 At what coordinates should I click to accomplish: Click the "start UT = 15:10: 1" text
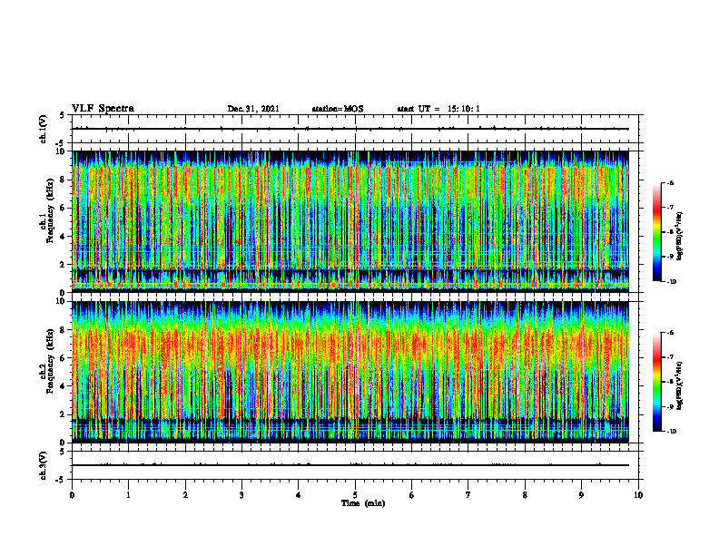click(x=438, y=109)
